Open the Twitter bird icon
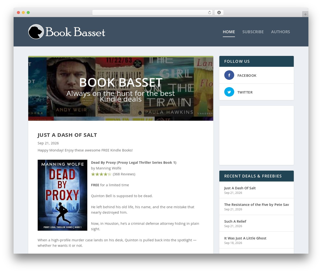The width and height of the screenshot is (322, 273). click(229, 92)
